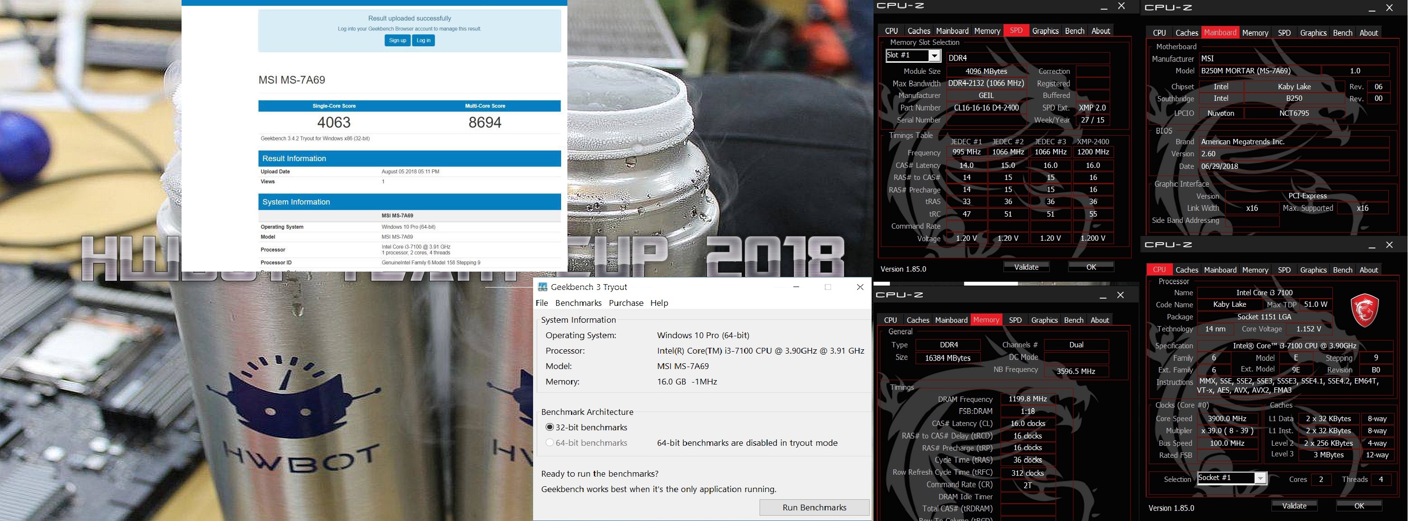Open SPD tab in the memory Timings window
Screen dimensions: 1410x521
tap(1015, 320)
